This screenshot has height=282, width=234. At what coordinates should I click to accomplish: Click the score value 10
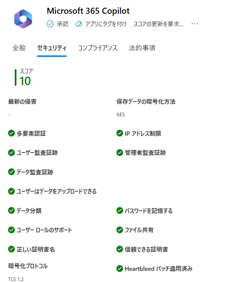(25, 81)
